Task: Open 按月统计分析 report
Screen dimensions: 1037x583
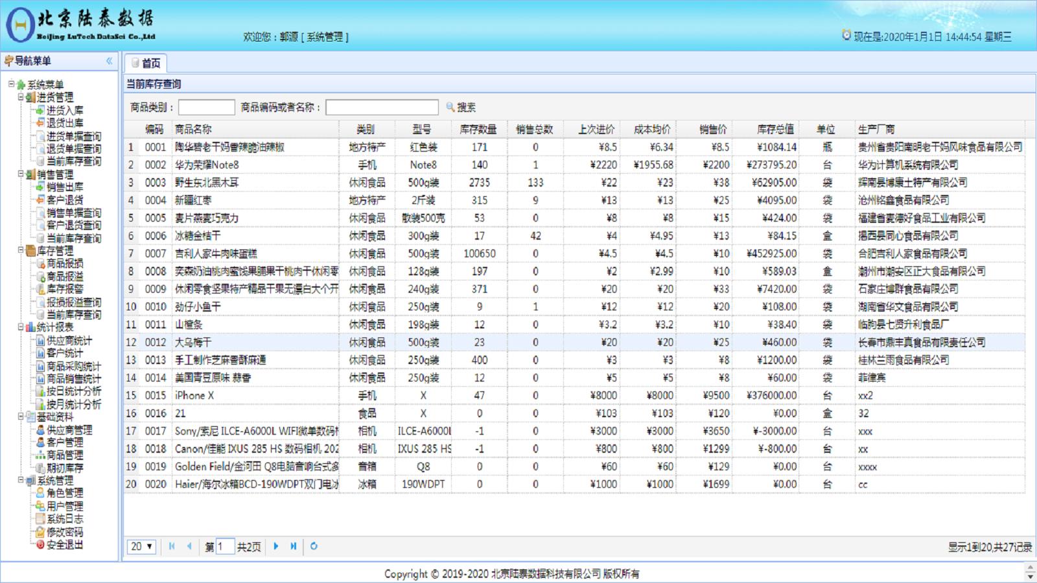Action: point(74,404)
